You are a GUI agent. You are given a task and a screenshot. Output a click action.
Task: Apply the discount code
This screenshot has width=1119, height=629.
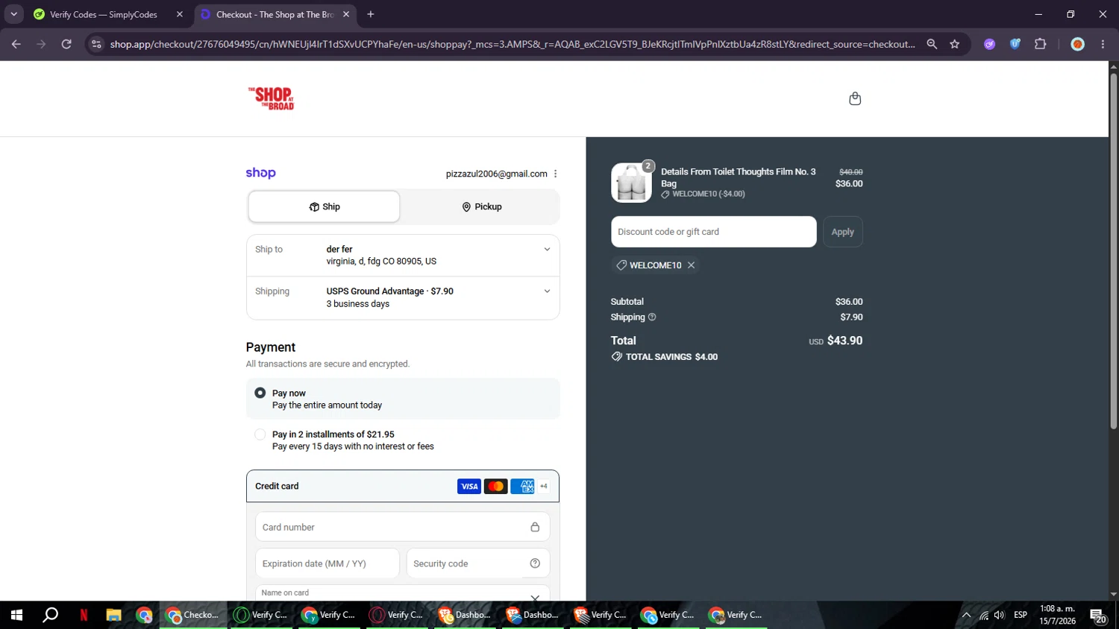843,232
